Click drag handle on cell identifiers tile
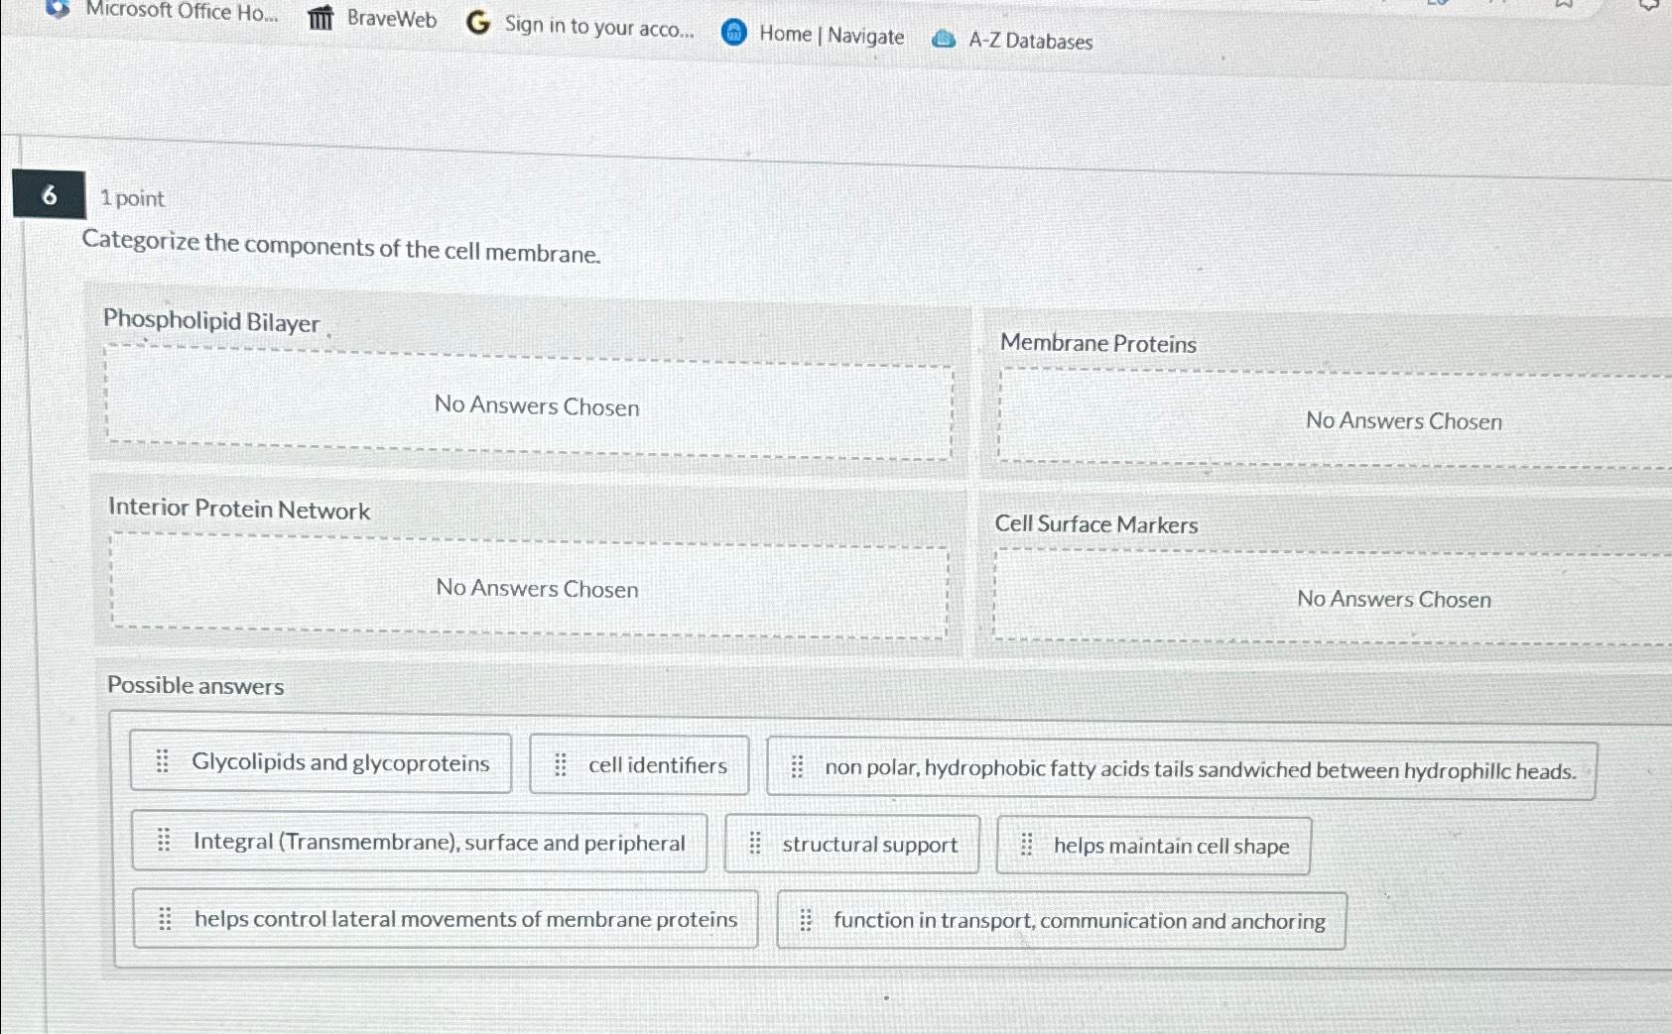 pyautogui.click(x=561, y=764)
